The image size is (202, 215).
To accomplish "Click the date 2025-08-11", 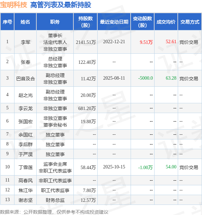I will (x=114, y=78).
